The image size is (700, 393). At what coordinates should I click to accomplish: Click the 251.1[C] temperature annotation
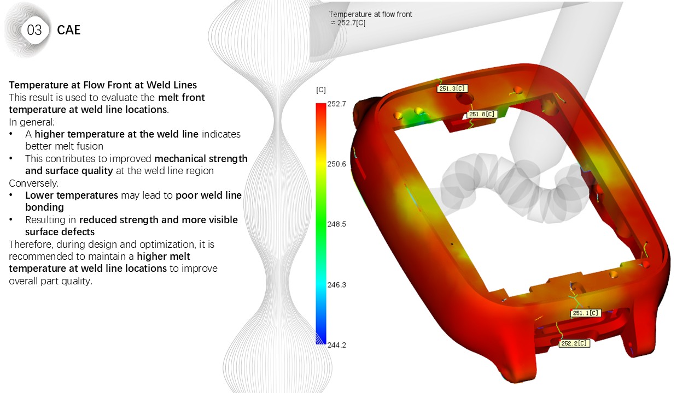pyautogui.click(x=586, y=313)
